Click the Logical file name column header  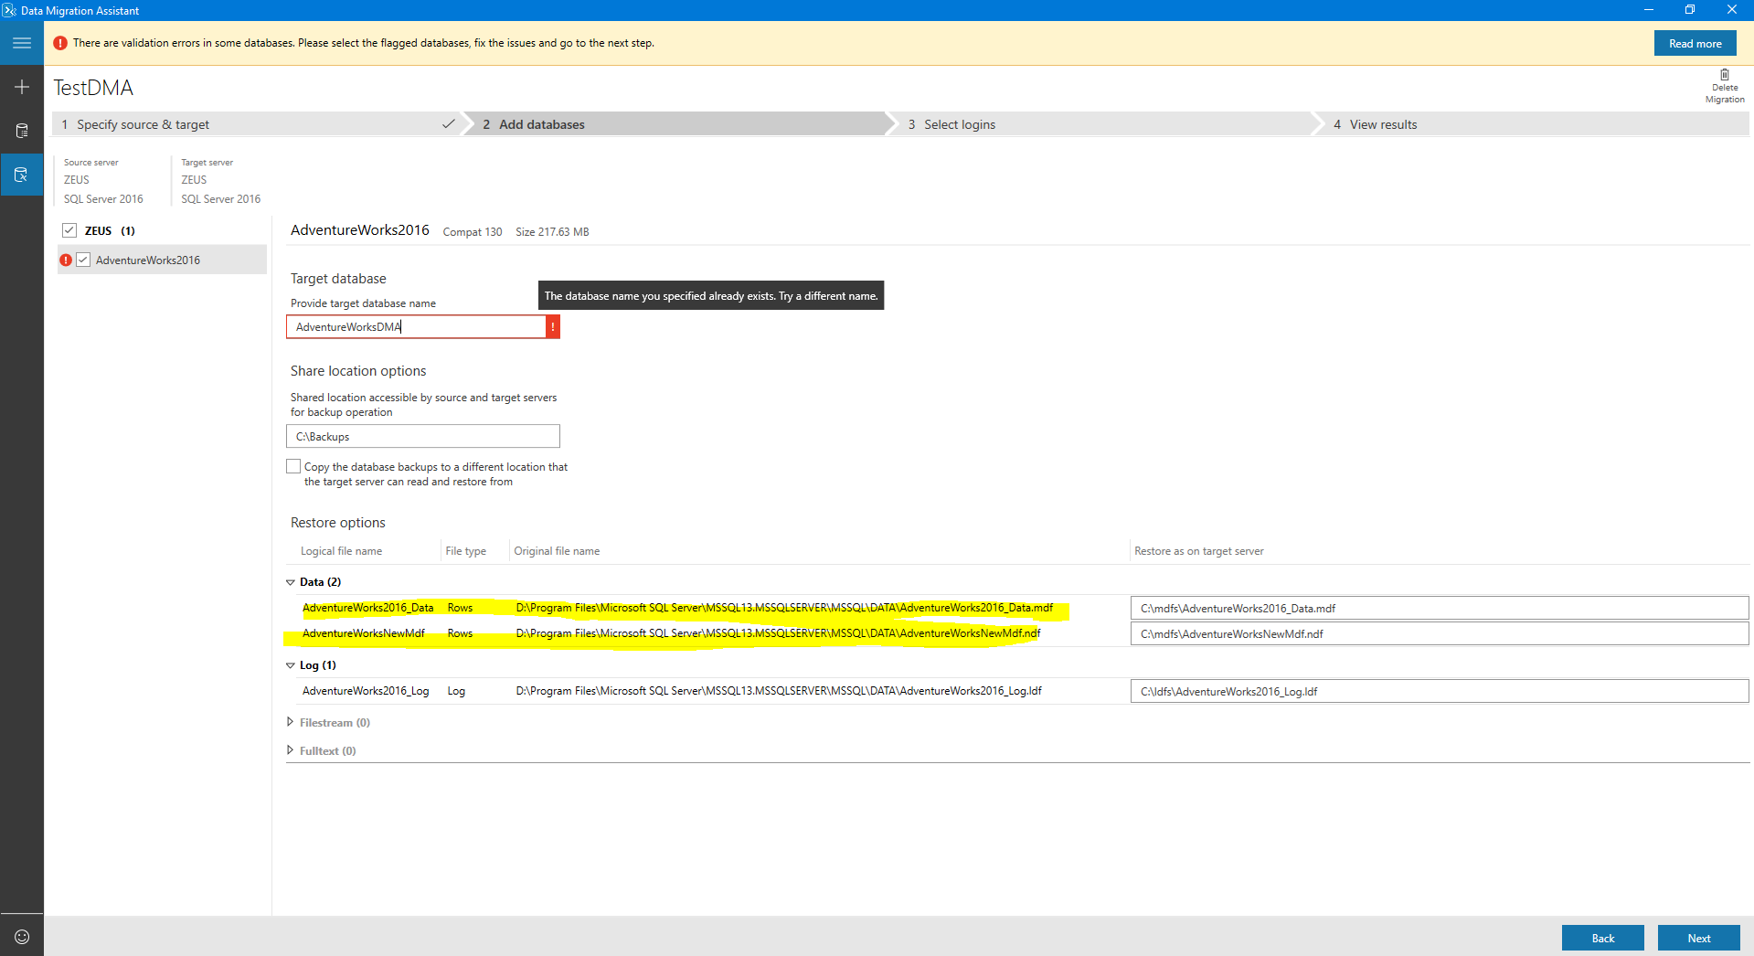342,551
